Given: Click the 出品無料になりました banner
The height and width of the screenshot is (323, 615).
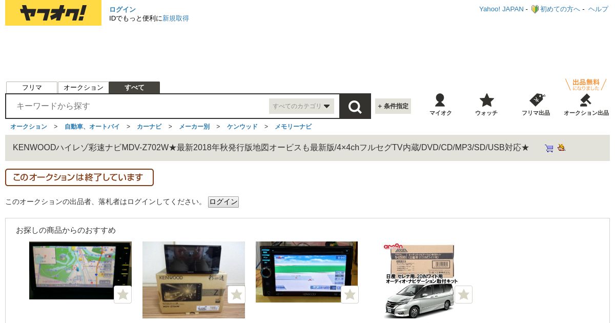Looking at the screenshot, I should click(x=586, y=85).
